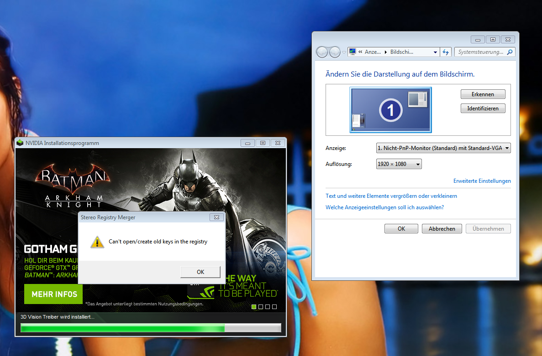Open Text und weitere Elemente vergrößern link

(x=391, y=196)
